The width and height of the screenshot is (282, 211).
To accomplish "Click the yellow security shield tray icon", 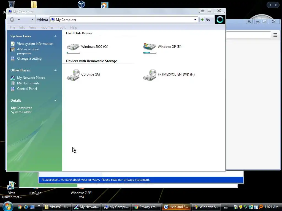I will (241, 207).
